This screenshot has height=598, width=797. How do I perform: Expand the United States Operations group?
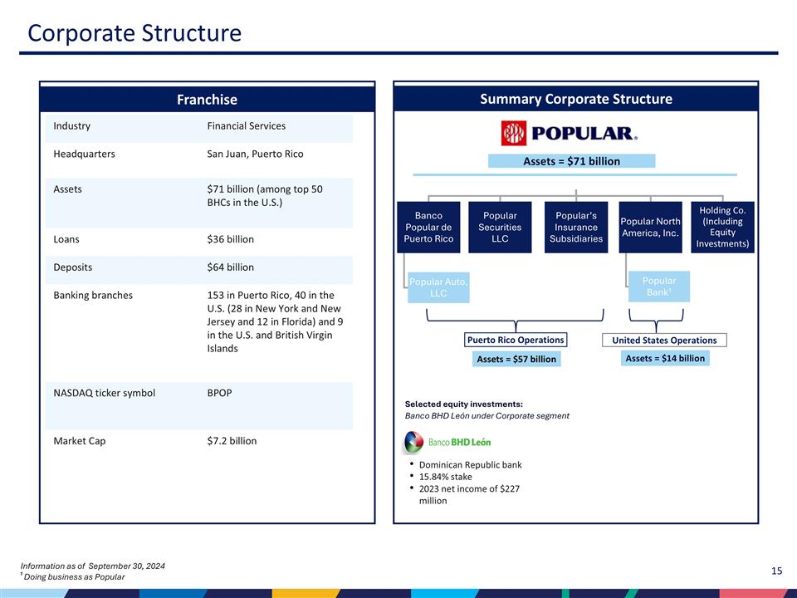[x=664, y=340]
